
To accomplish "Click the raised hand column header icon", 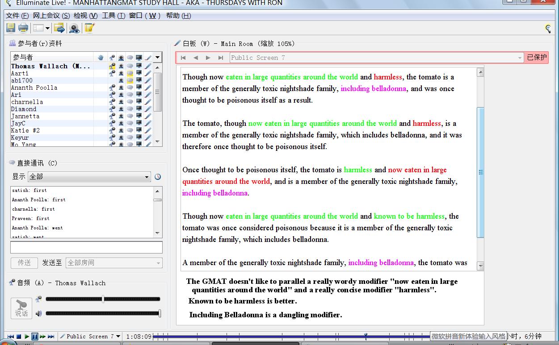I will click(101, 58).
